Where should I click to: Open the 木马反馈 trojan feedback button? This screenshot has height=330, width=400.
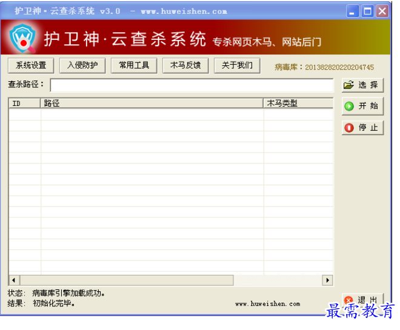[185, 65]
